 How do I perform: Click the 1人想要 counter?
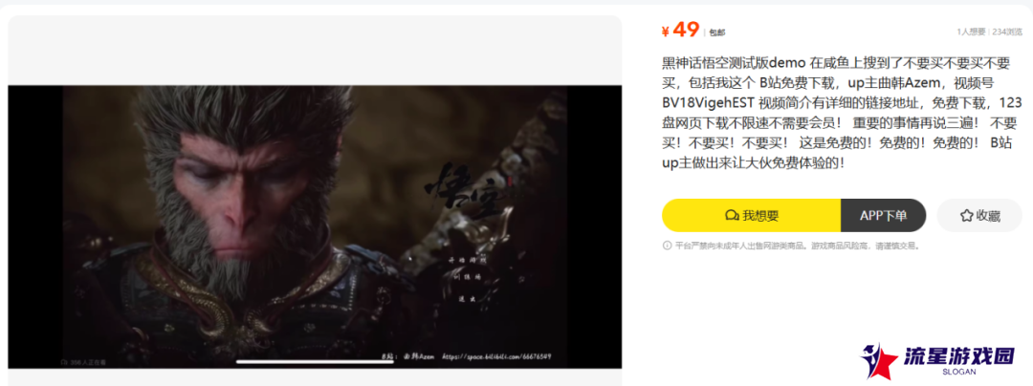(x=971, y=32)
